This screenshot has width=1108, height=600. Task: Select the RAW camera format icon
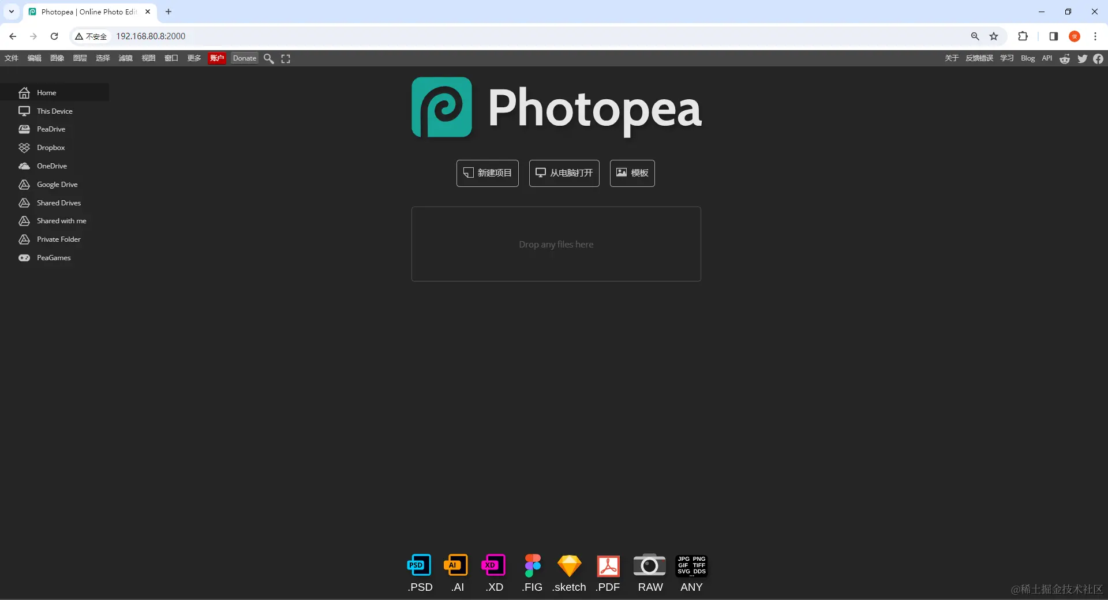tap(649, 566)
